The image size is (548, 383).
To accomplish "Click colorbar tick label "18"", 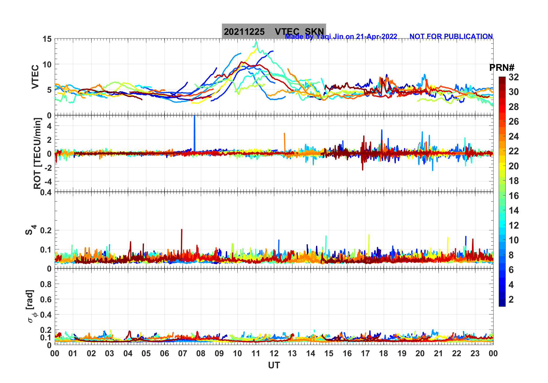I will click(513, 181).
